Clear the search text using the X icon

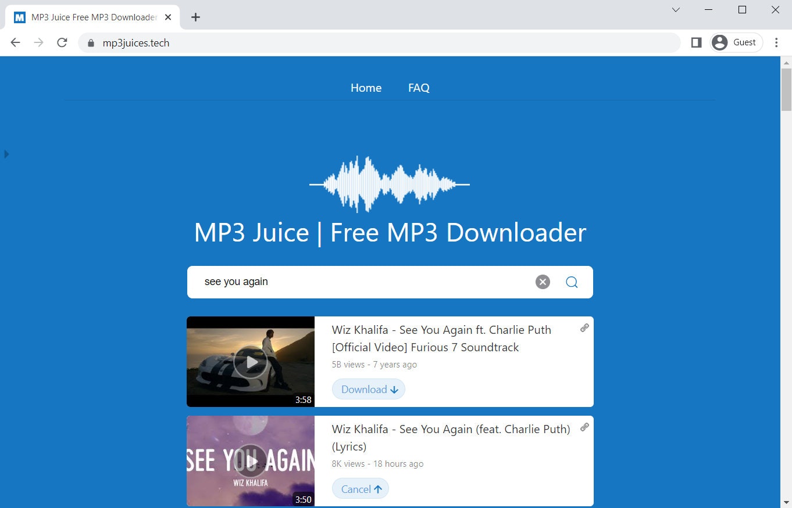542,282
